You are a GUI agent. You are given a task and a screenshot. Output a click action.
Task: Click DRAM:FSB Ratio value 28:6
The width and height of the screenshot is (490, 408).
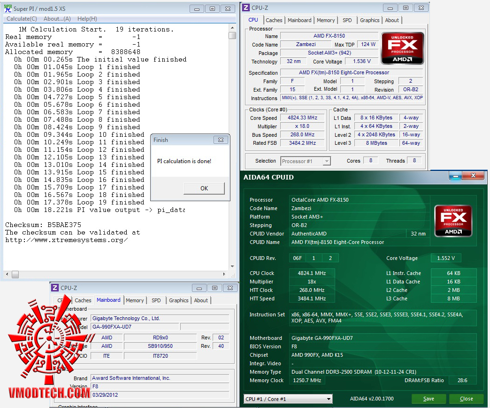coord(462,380)
